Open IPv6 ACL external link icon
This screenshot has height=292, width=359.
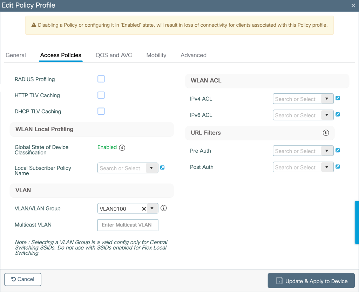tap(338, 114)
